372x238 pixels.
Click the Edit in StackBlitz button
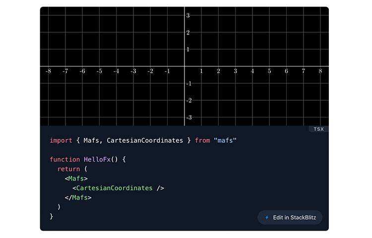coord(290,217)
